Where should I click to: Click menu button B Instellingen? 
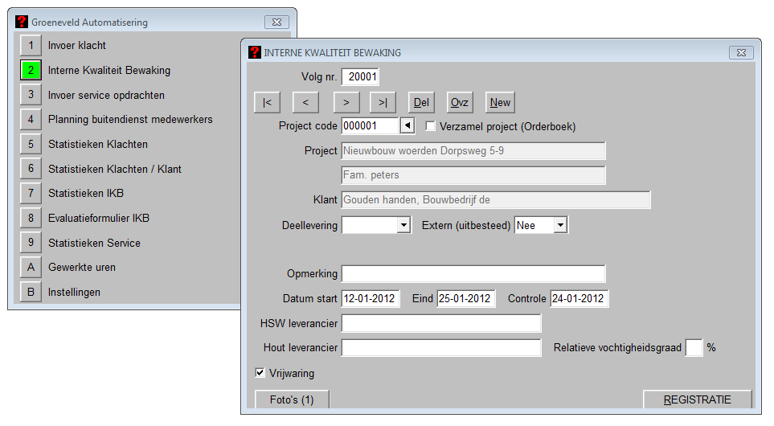(31, 293)
